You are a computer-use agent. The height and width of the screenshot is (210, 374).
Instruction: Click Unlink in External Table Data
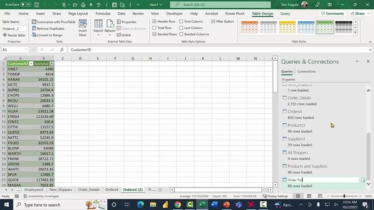[x=124, y=35]
